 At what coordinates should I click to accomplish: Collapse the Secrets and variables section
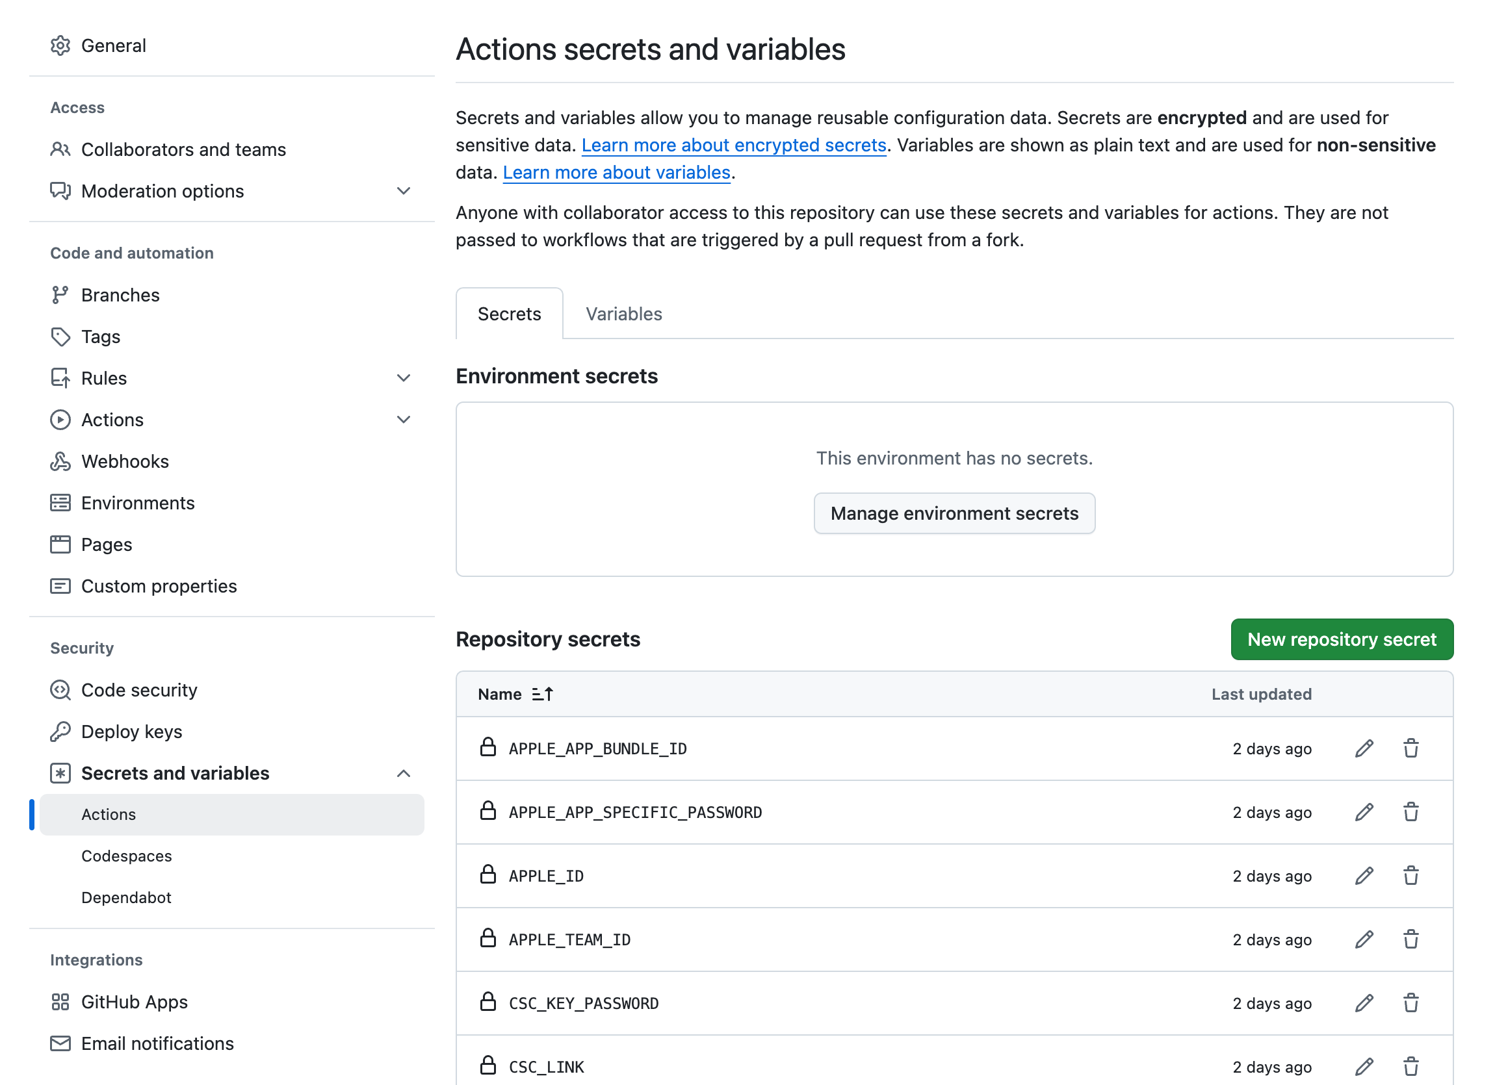404,773
